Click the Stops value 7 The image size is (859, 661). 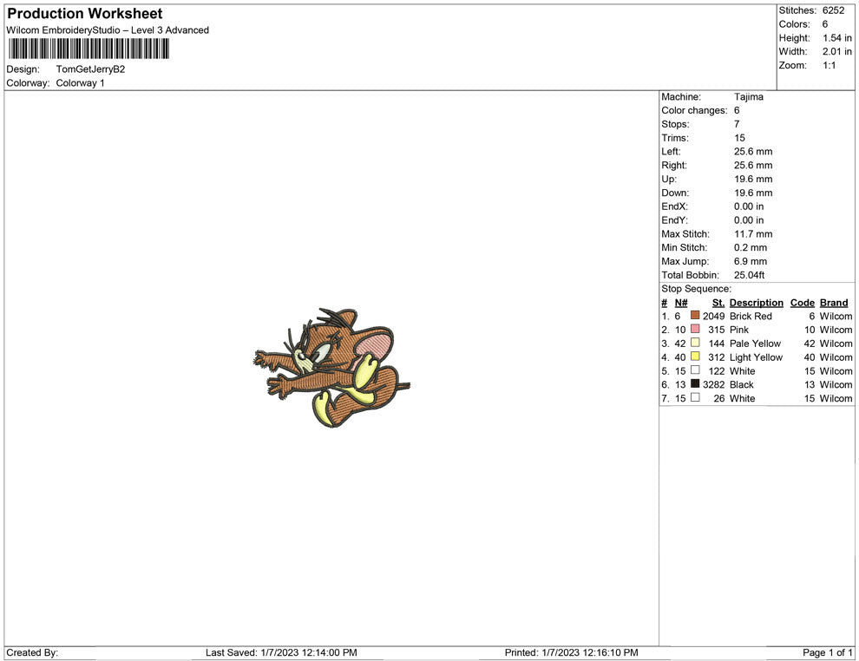[x=737, y=124]
